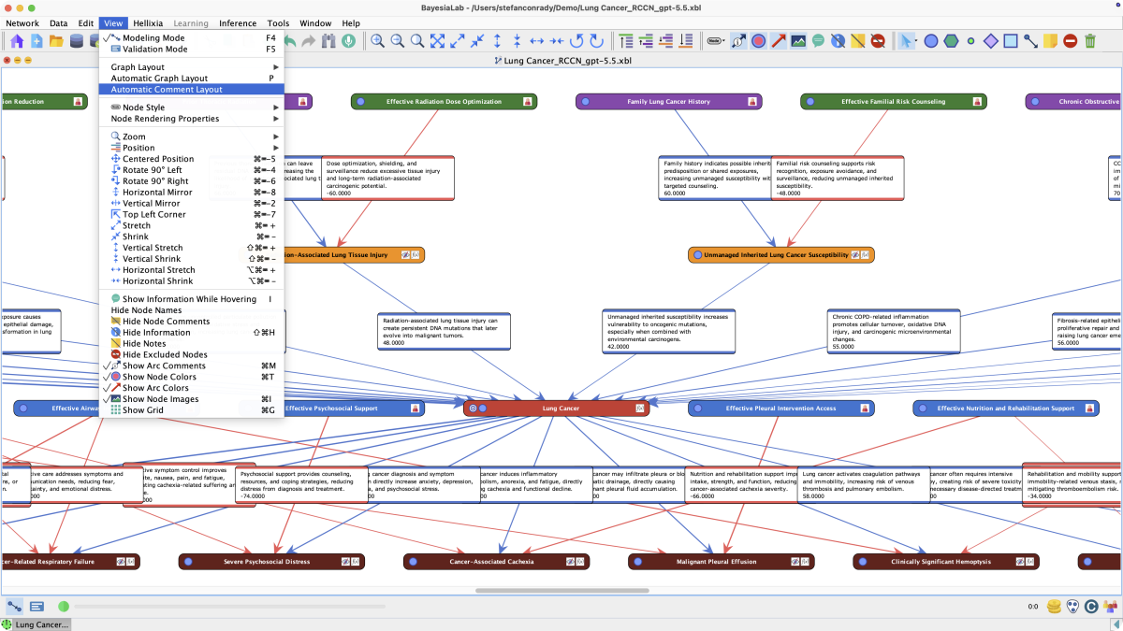Select Family Lung Cancer History node

tap(668, 101)
